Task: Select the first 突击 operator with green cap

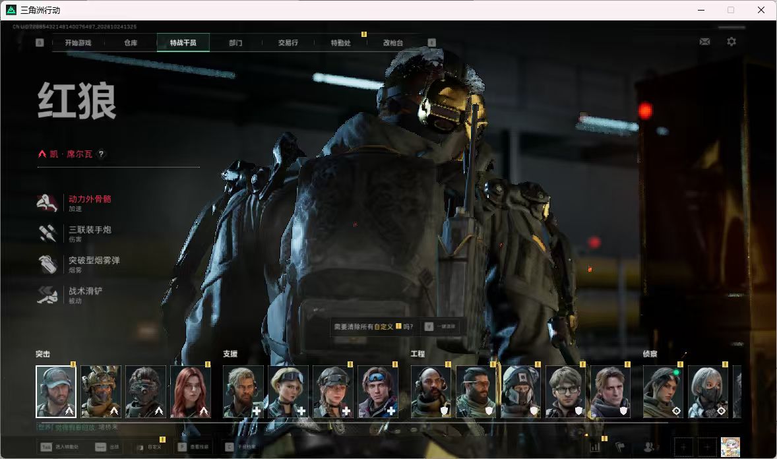Action: (x=56, y=392)
